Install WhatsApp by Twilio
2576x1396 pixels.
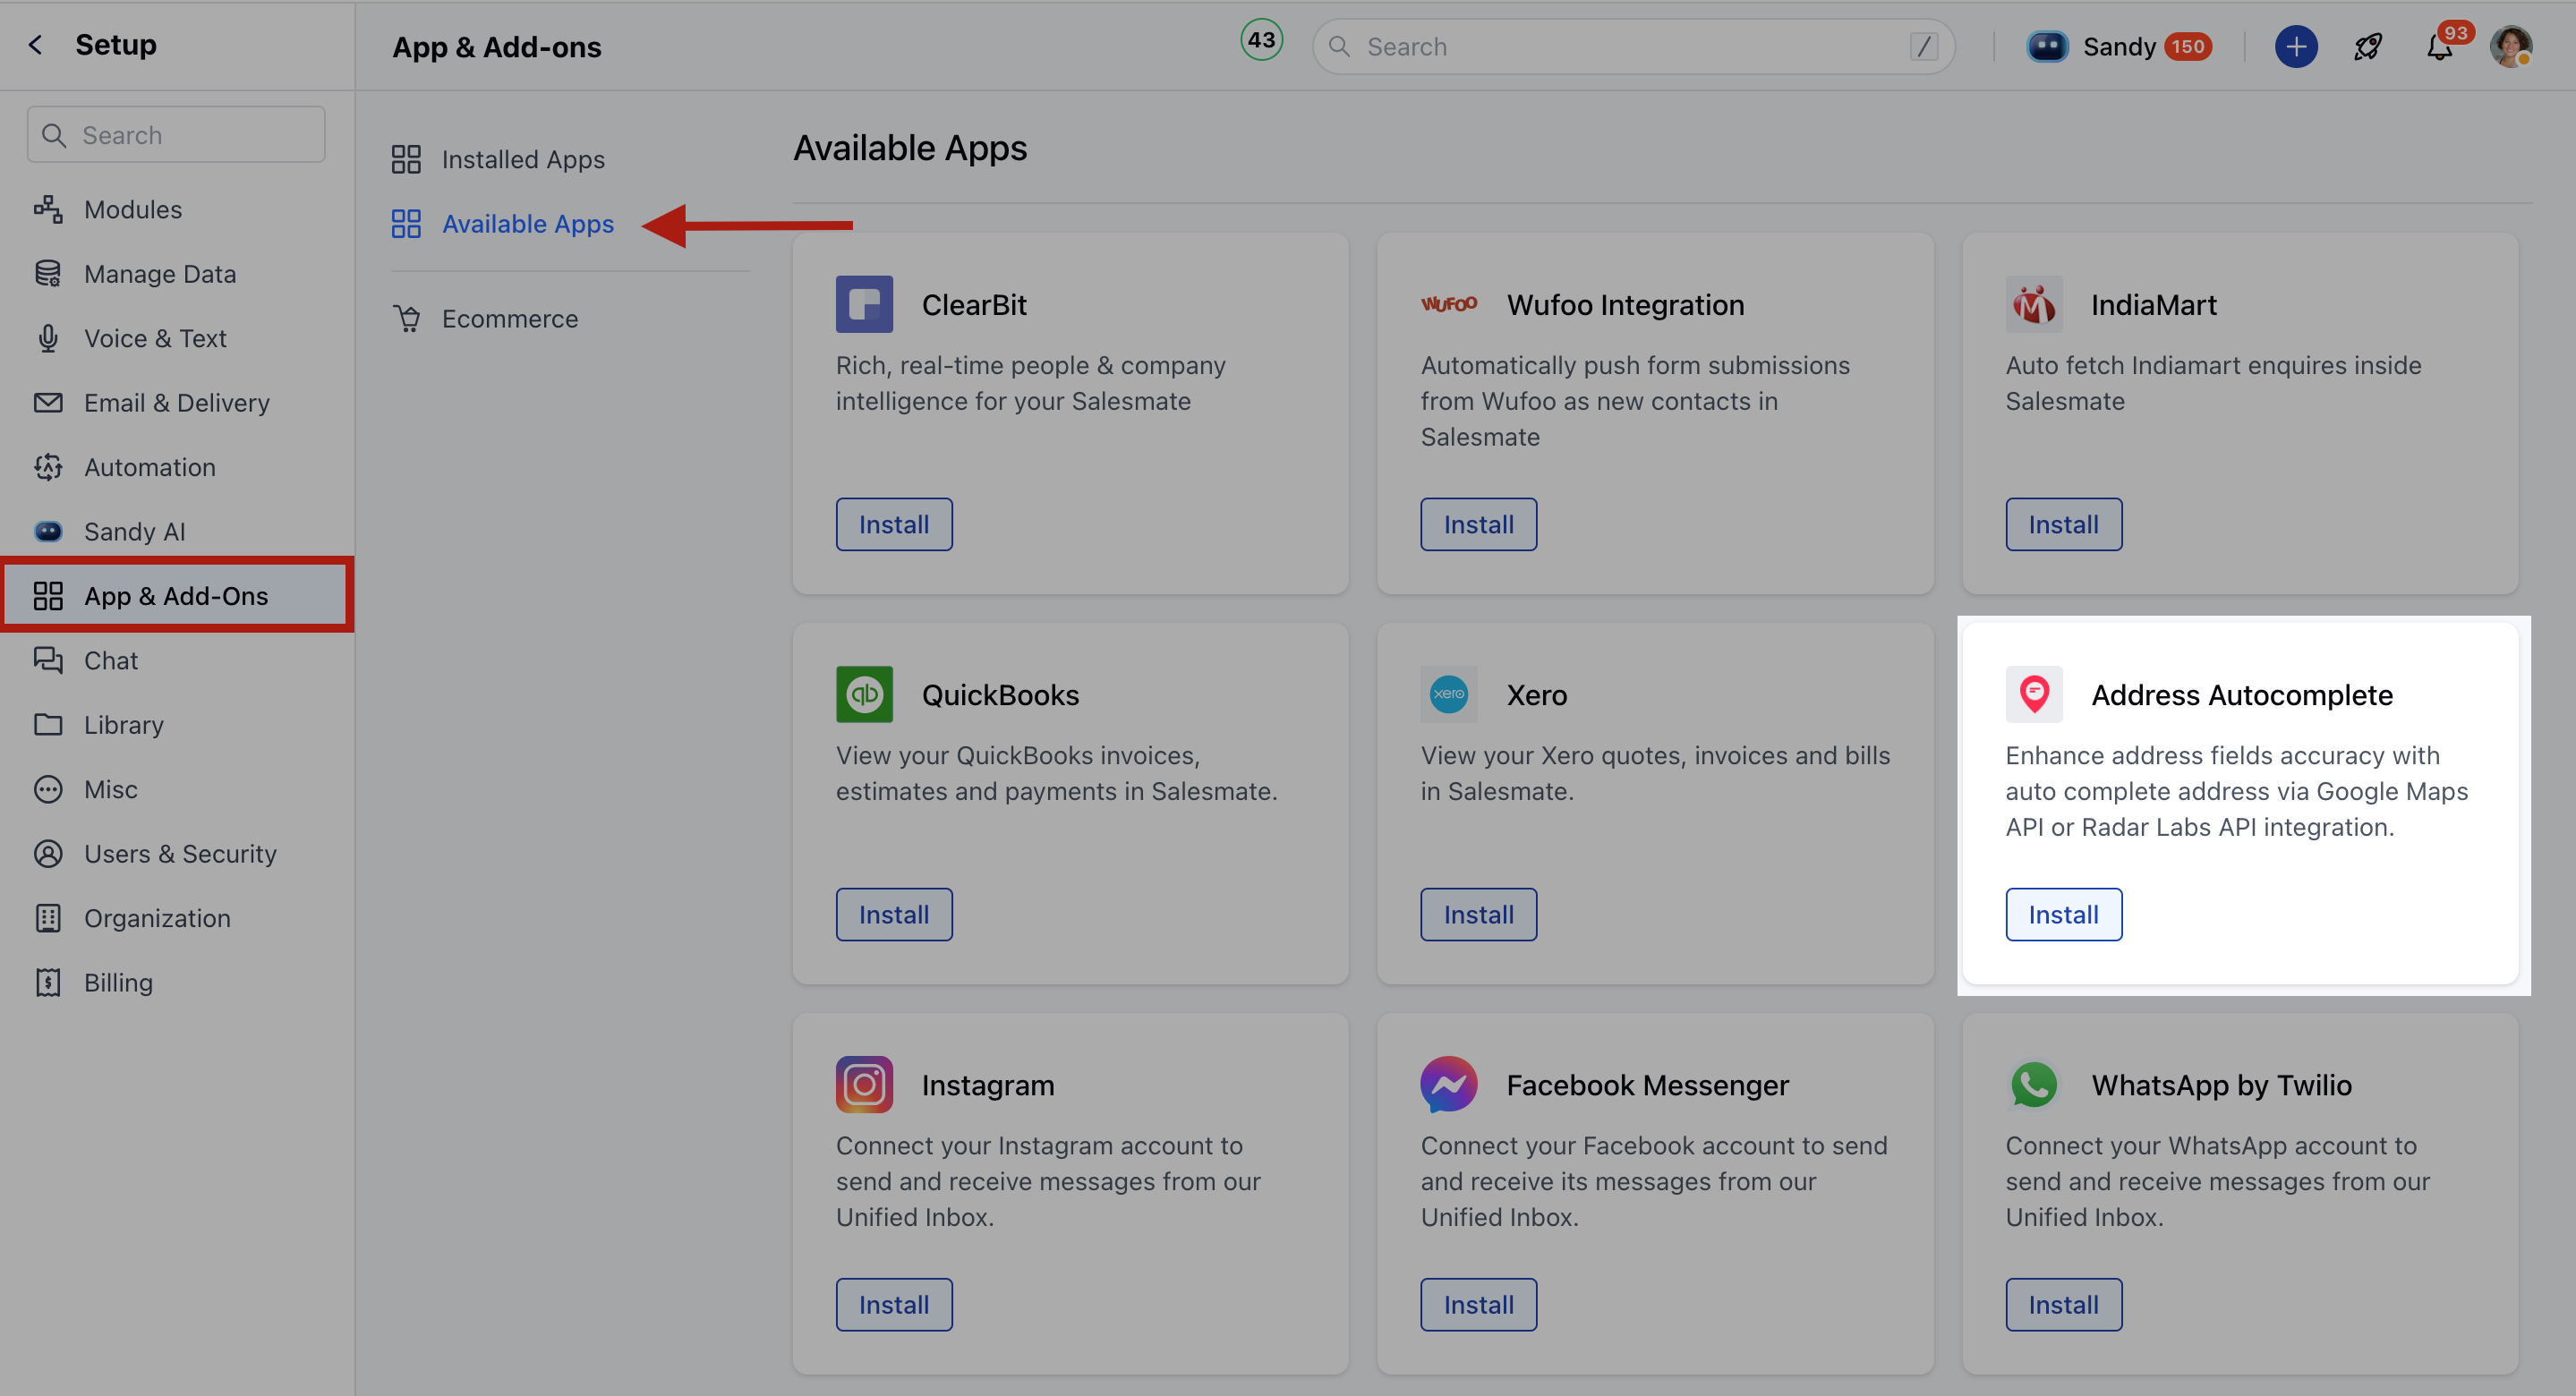pos(2064,1304)
